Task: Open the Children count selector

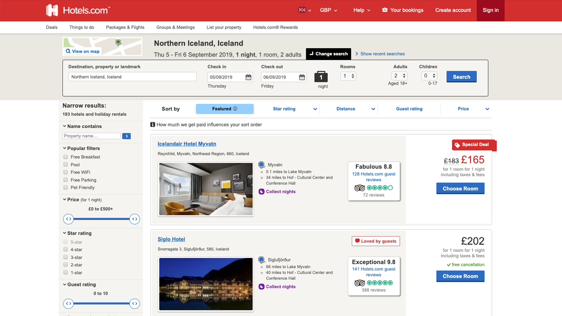Action: point(429,76)
